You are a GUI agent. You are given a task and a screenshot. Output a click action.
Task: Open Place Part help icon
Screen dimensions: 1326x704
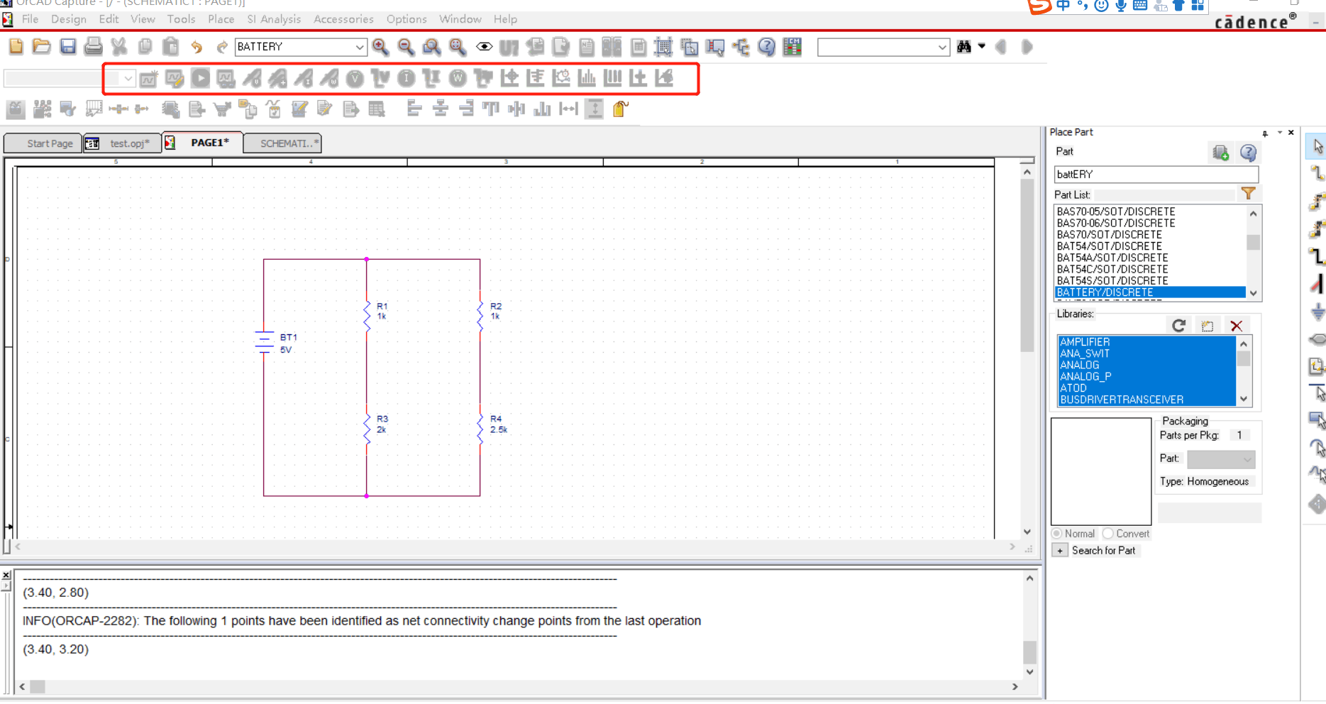[x=1248, y=152]
